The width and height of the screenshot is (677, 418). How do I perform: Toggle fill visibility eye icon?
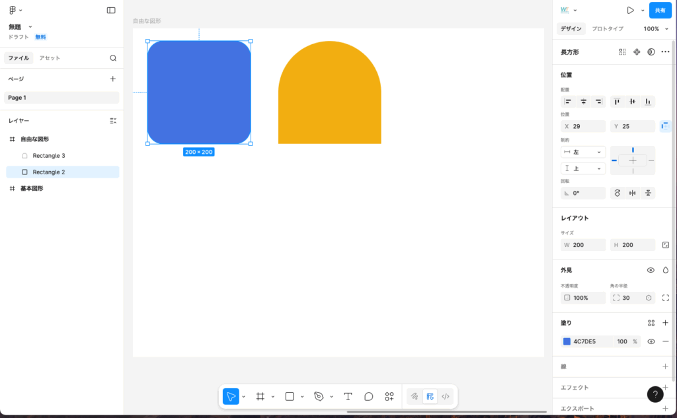651,341
